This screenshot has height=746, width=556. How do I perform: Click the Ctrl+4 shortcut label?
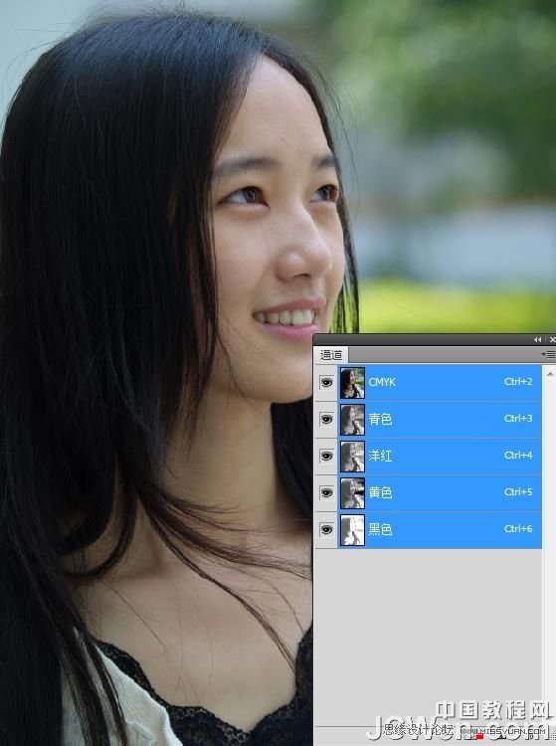point(518,456)
